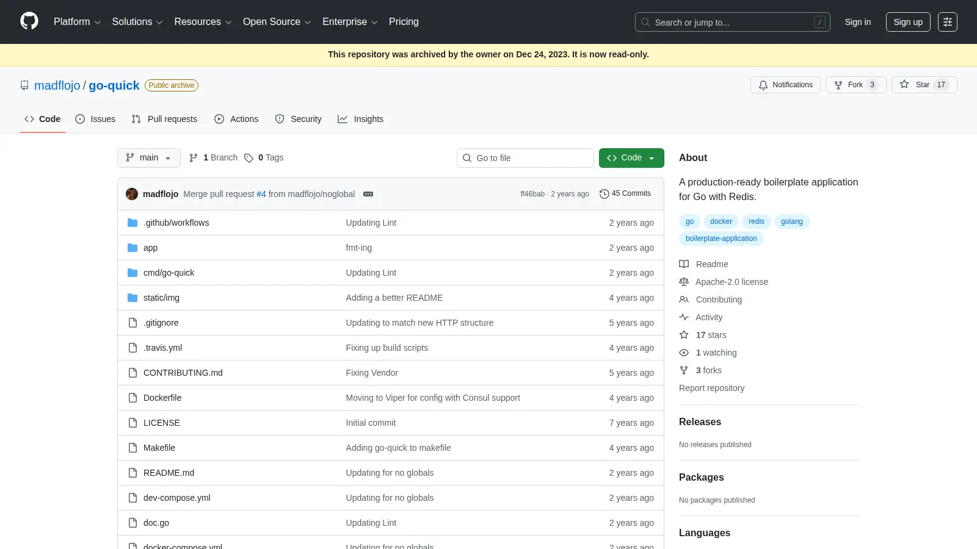
Task: Click the 3 forks link
Action: (x=708, y=370)
